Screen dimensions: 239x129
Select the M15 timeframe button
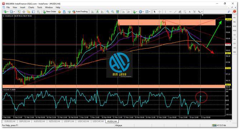pyautogui.click(x=235, y=27)
